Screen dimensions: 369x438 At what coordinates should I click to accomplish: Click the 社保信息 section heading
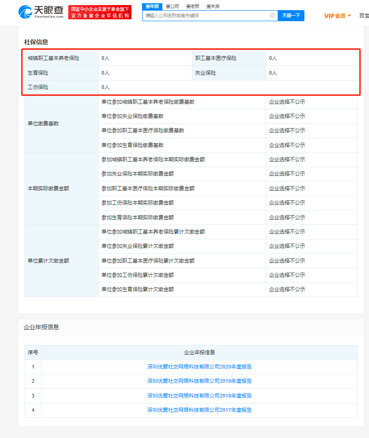point(36,42)
